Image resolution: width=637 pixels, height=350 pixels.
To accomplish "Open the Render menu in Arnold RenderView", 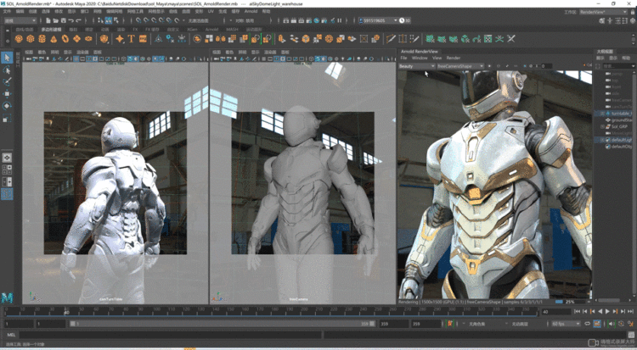I will coord(454,58).
